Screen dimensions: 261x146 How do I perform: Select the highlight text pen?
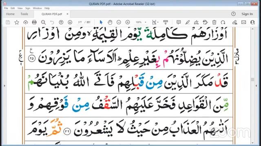point(188,22)
